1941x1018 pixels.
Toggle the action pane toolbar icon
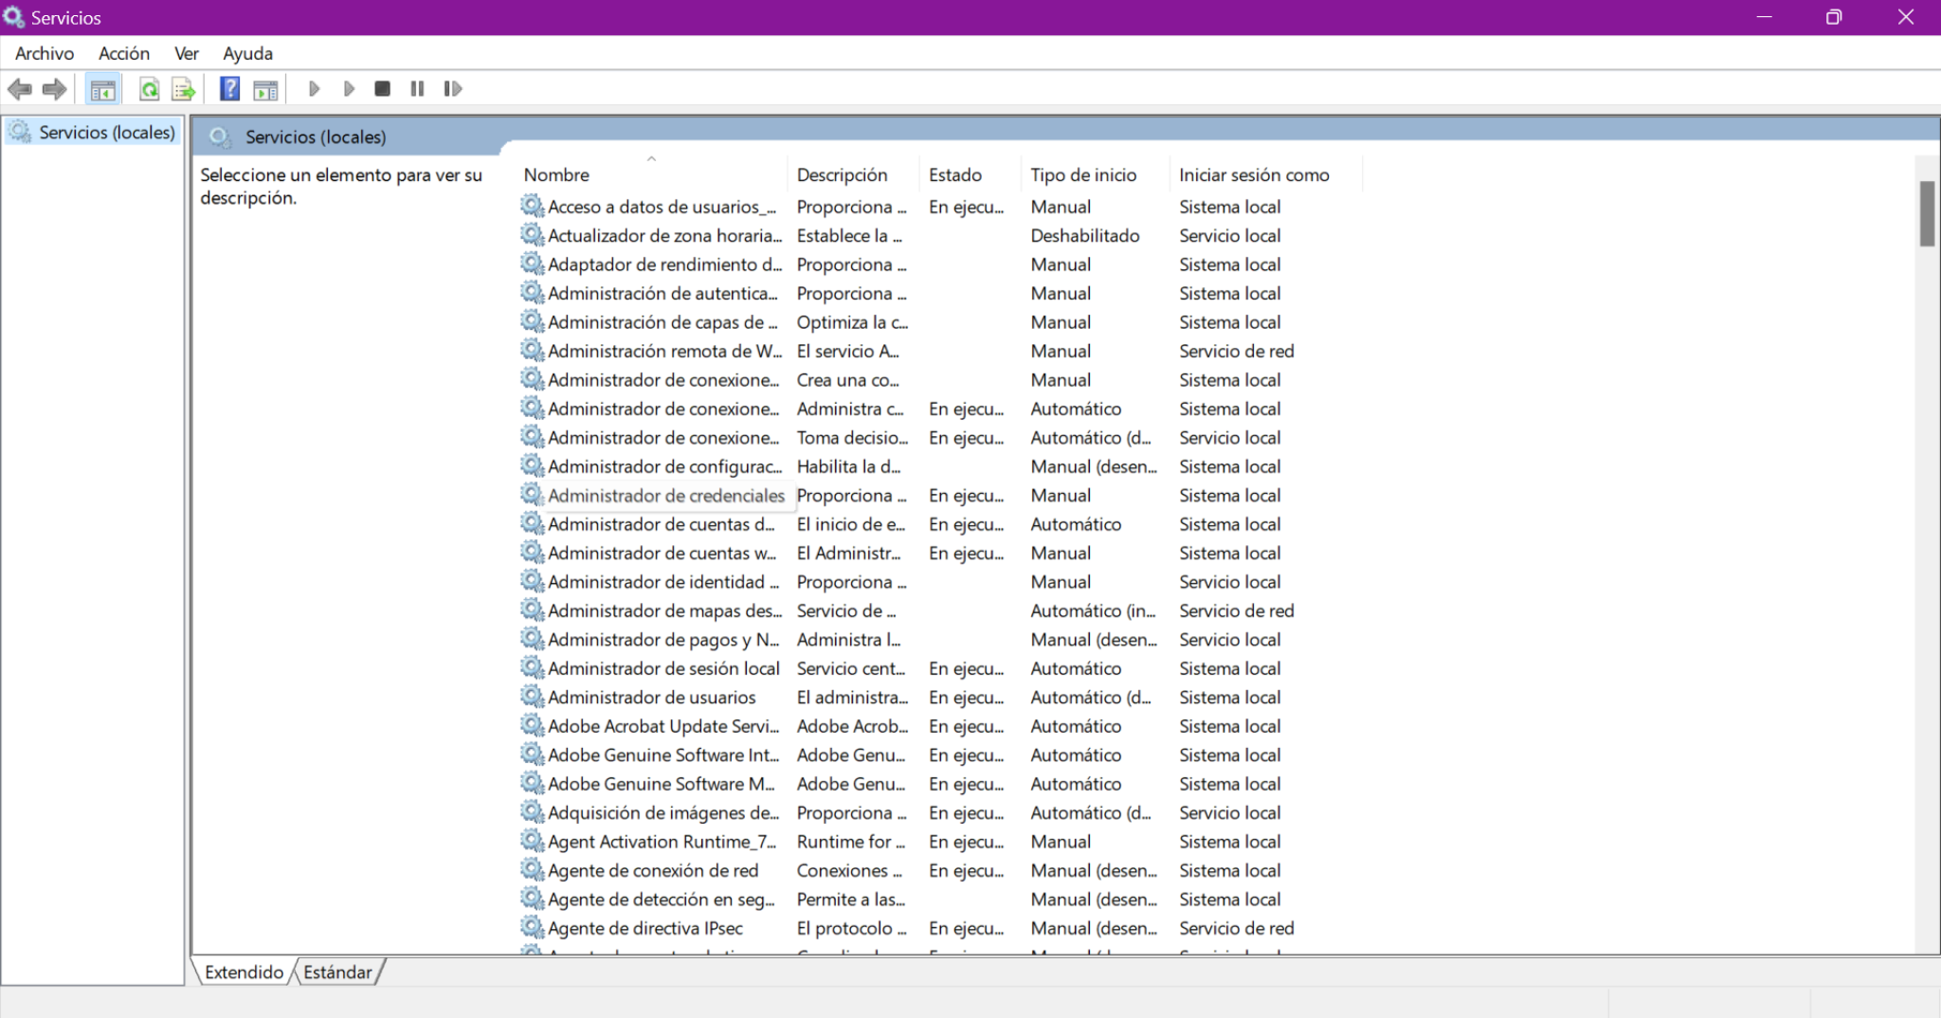click(x=266, y=89)
